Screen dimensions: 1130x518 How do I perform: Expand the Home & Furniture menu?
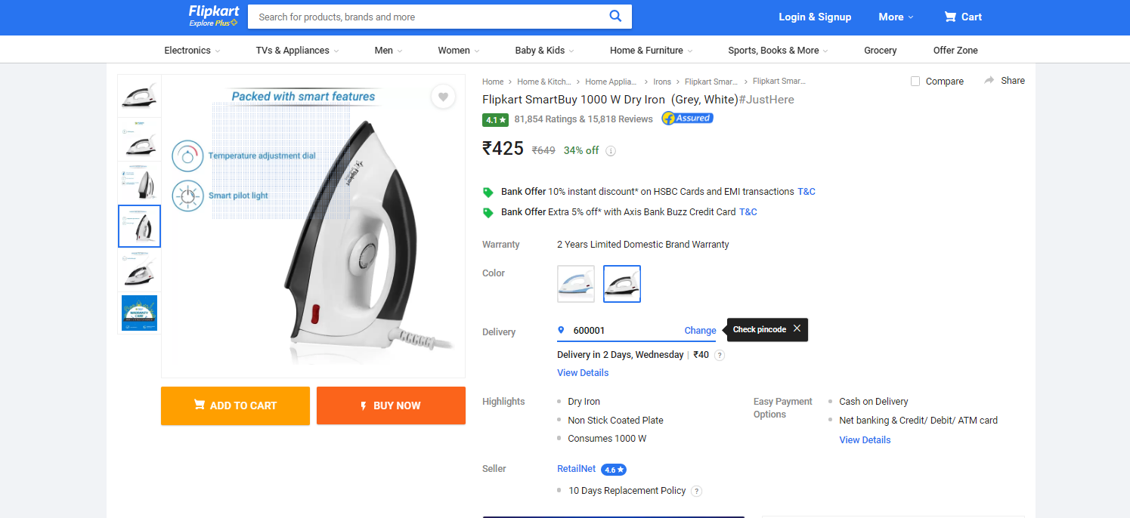point(651,51)
